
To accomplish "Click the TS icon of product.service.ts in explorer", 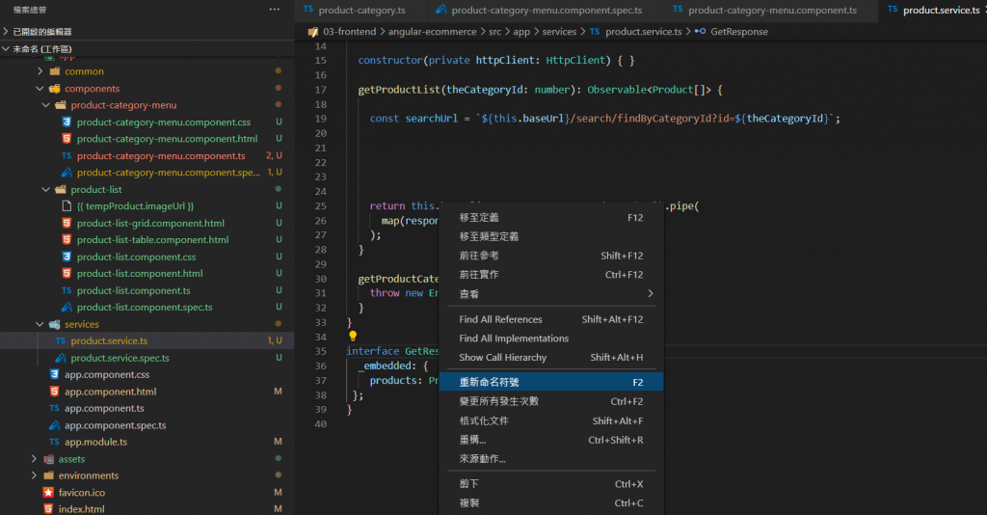I will click(60, 340).
